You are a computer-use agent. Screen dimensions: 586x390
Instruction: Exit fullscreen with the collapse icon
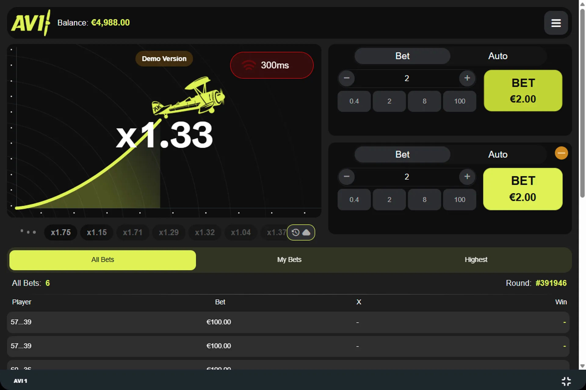click(x=566, y=381)
